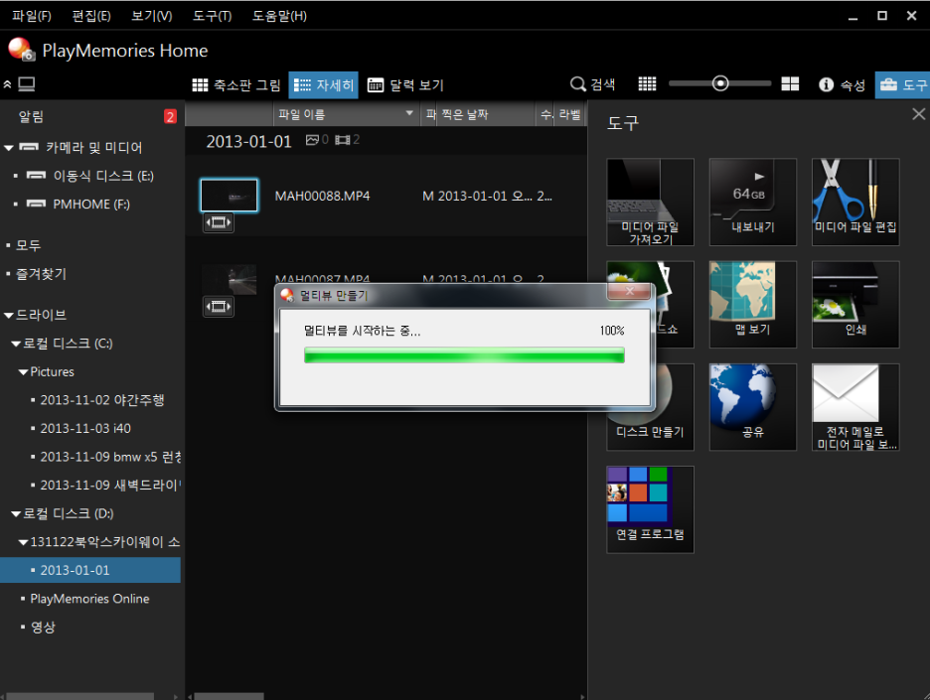
Task: Click the small thumbnail grid size icon
Action: coord(647,84)
